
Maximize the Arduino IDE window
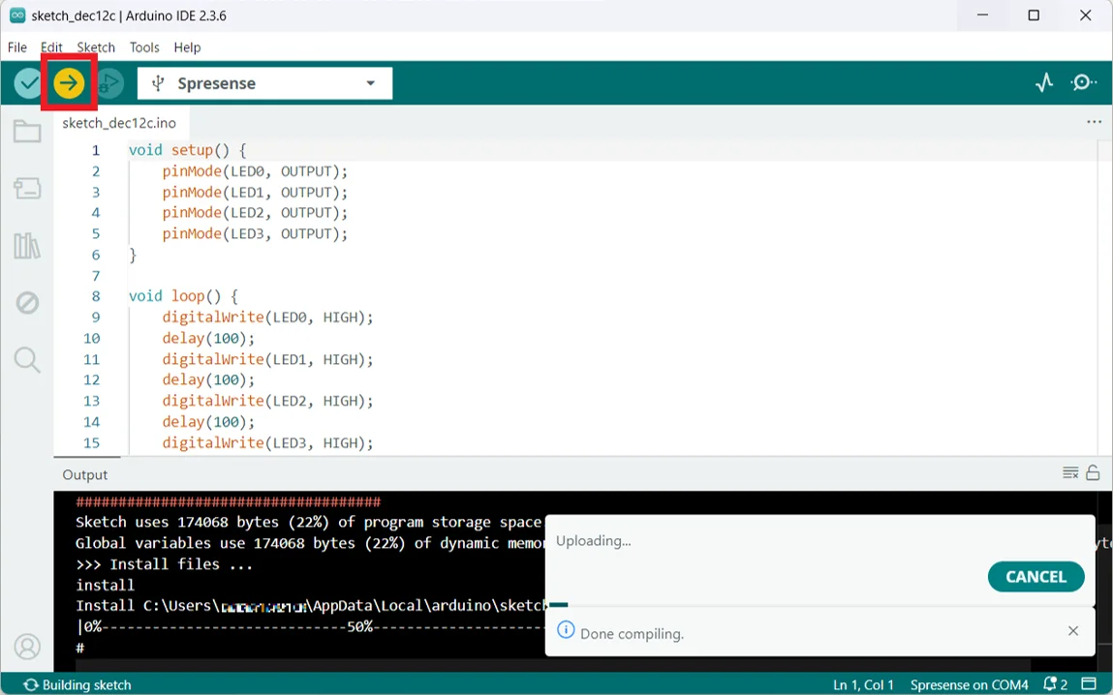tap(1034, 15)
